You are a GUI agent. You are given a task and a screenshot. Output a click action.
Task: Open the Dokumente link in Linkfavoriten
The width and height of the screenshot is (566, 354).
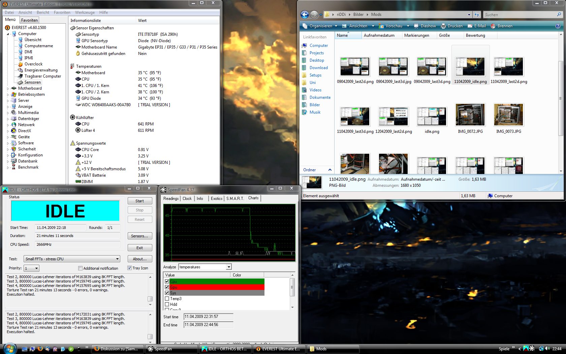[320, 97]
